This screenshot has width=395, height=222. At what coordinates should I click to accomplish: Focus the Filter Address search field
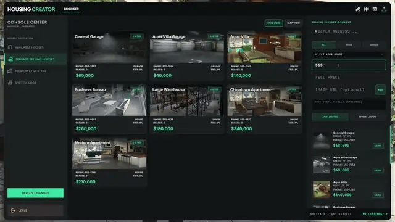point(349,31)
